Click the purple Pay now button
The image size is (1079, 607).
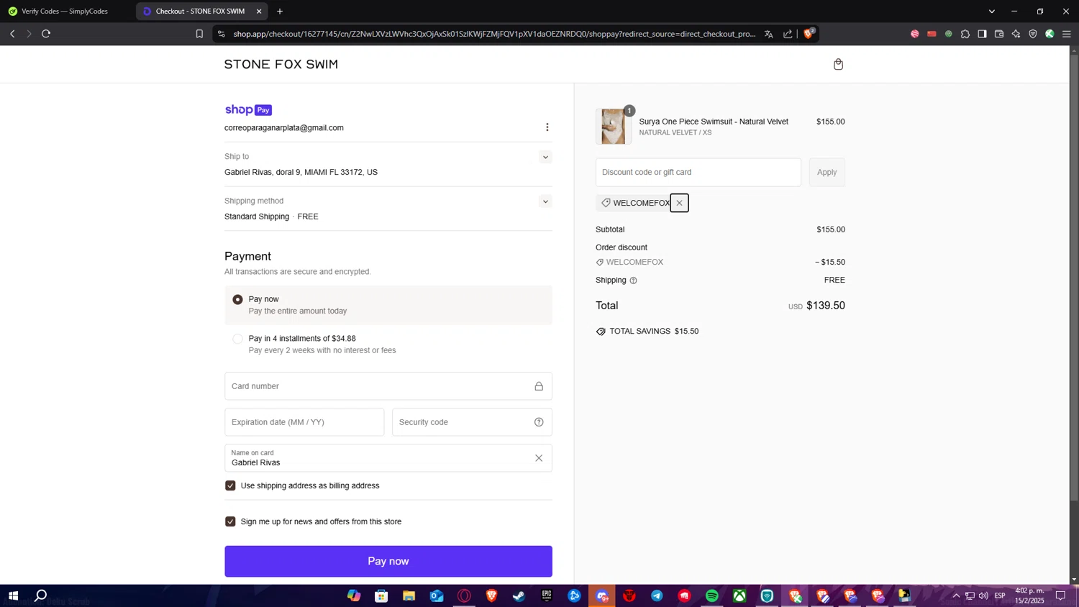tap(388, 561)
